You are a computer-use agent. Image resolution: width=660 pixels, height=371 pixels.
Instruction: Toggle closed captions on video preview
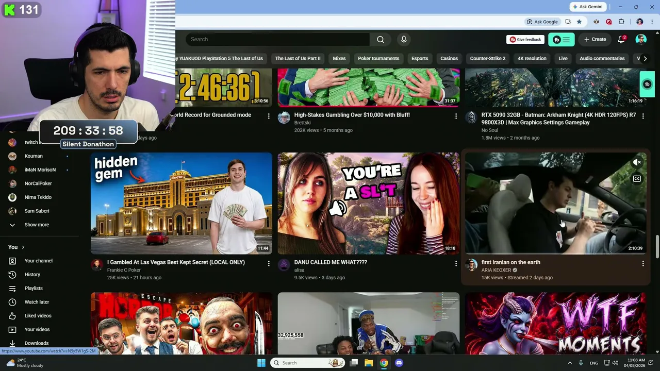[x=637, y=179]
